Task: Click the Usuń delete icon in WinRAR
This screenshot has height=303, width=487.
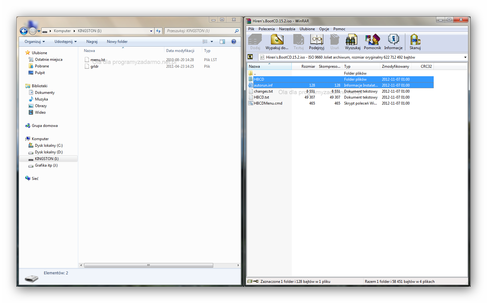Action: click(335, 42)
